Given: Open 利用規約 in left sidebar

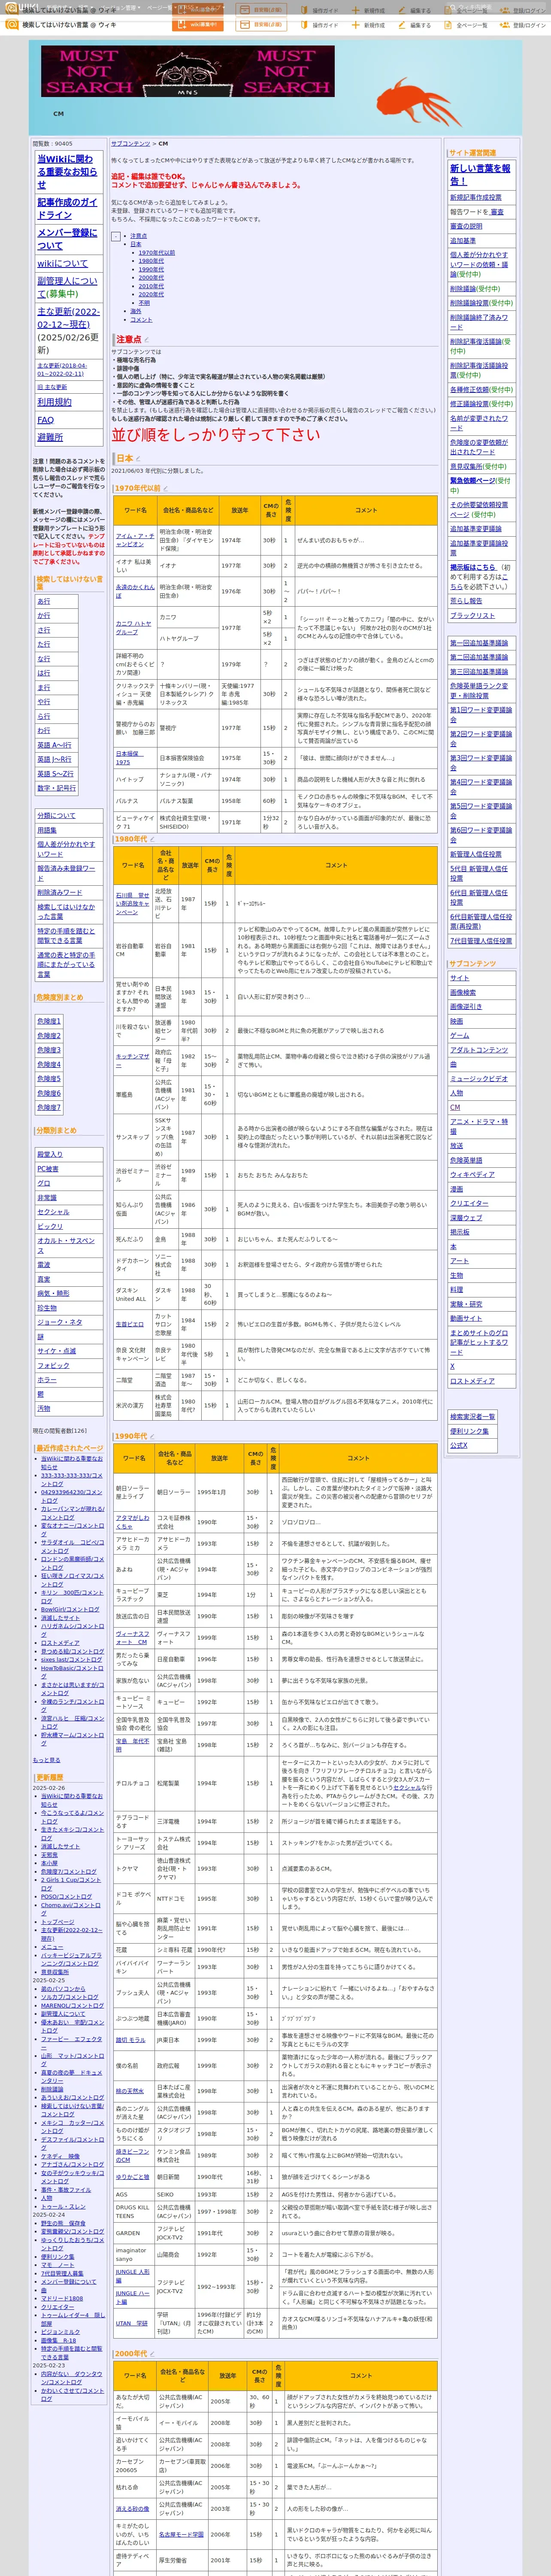Looking at the screenshot, I should point(54,402).
